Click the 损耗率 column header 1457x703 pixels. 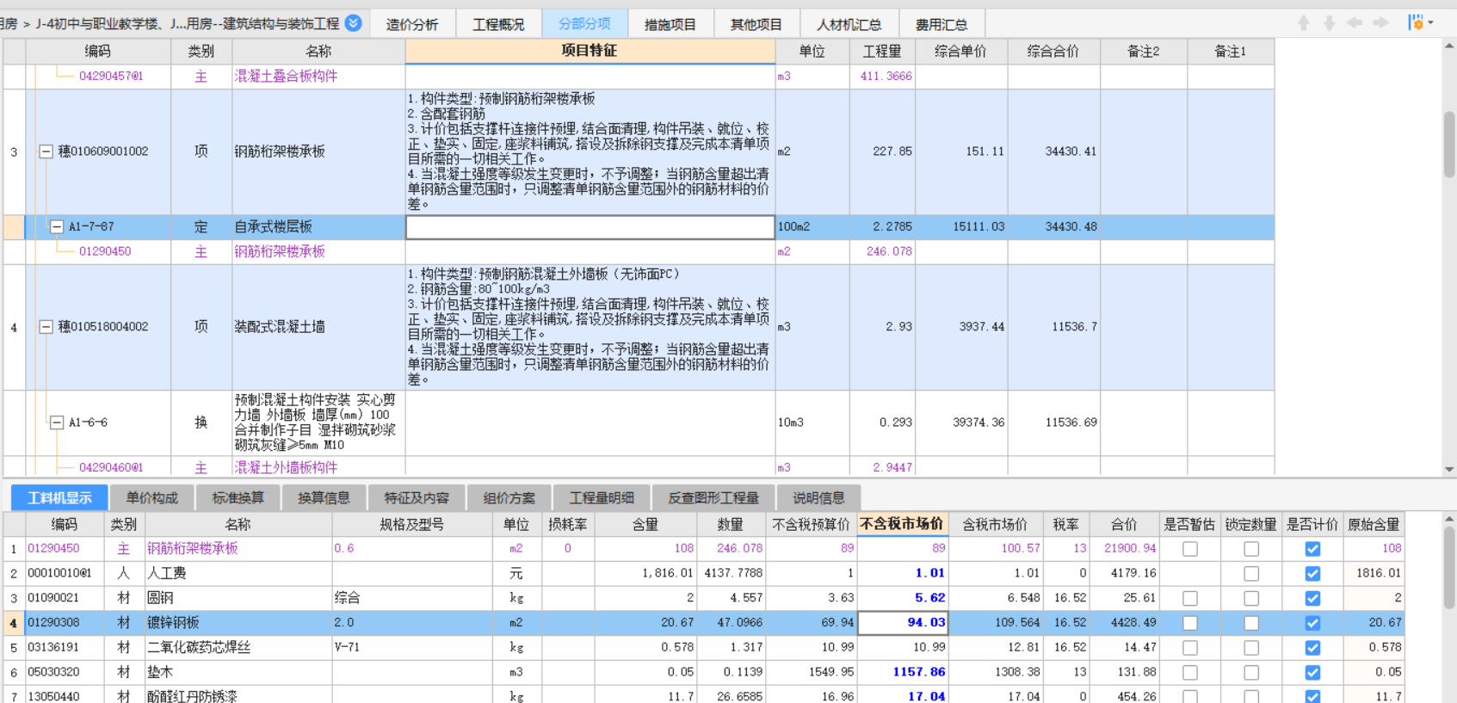point(568,524)
